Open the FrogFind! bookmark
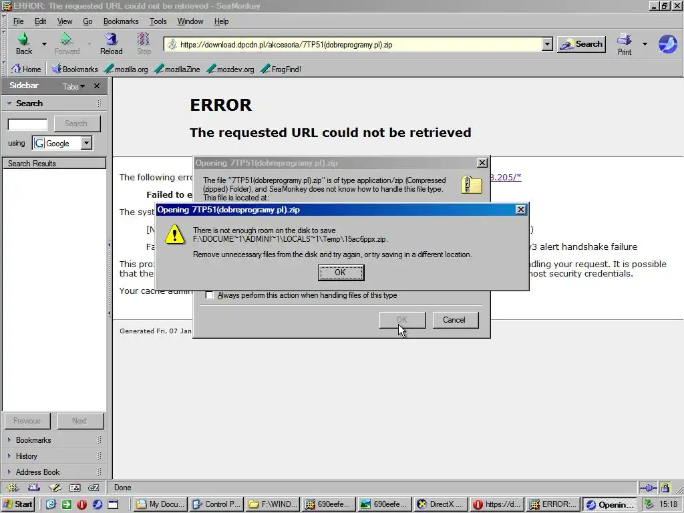Screen dimensions: 684x513 pos(281,69)
